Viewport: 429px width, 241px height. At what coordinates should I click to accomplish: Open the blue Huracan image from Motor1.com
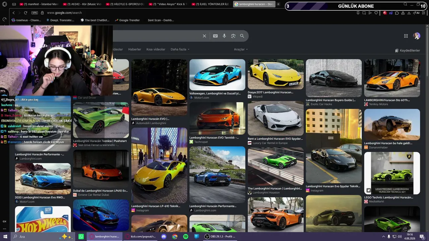pyautogui.click(x=217, y=75)
